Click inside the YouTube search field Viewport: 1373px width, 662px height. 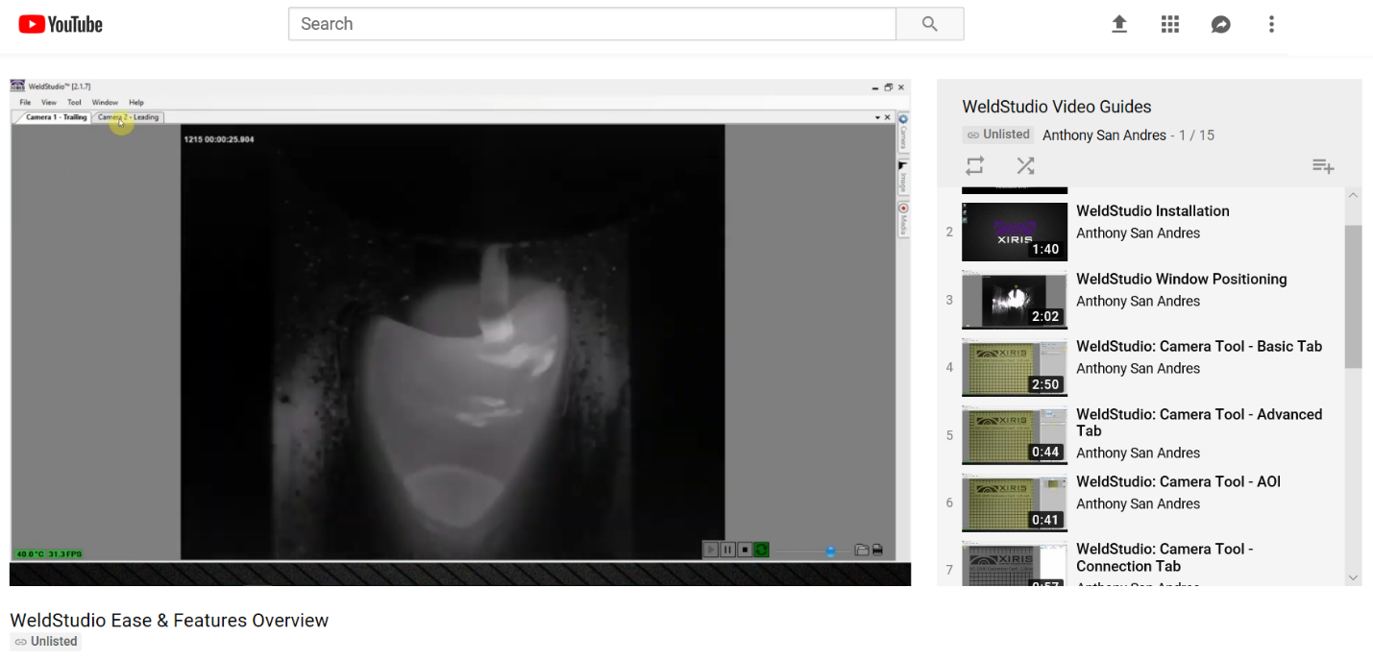(592, 24)
